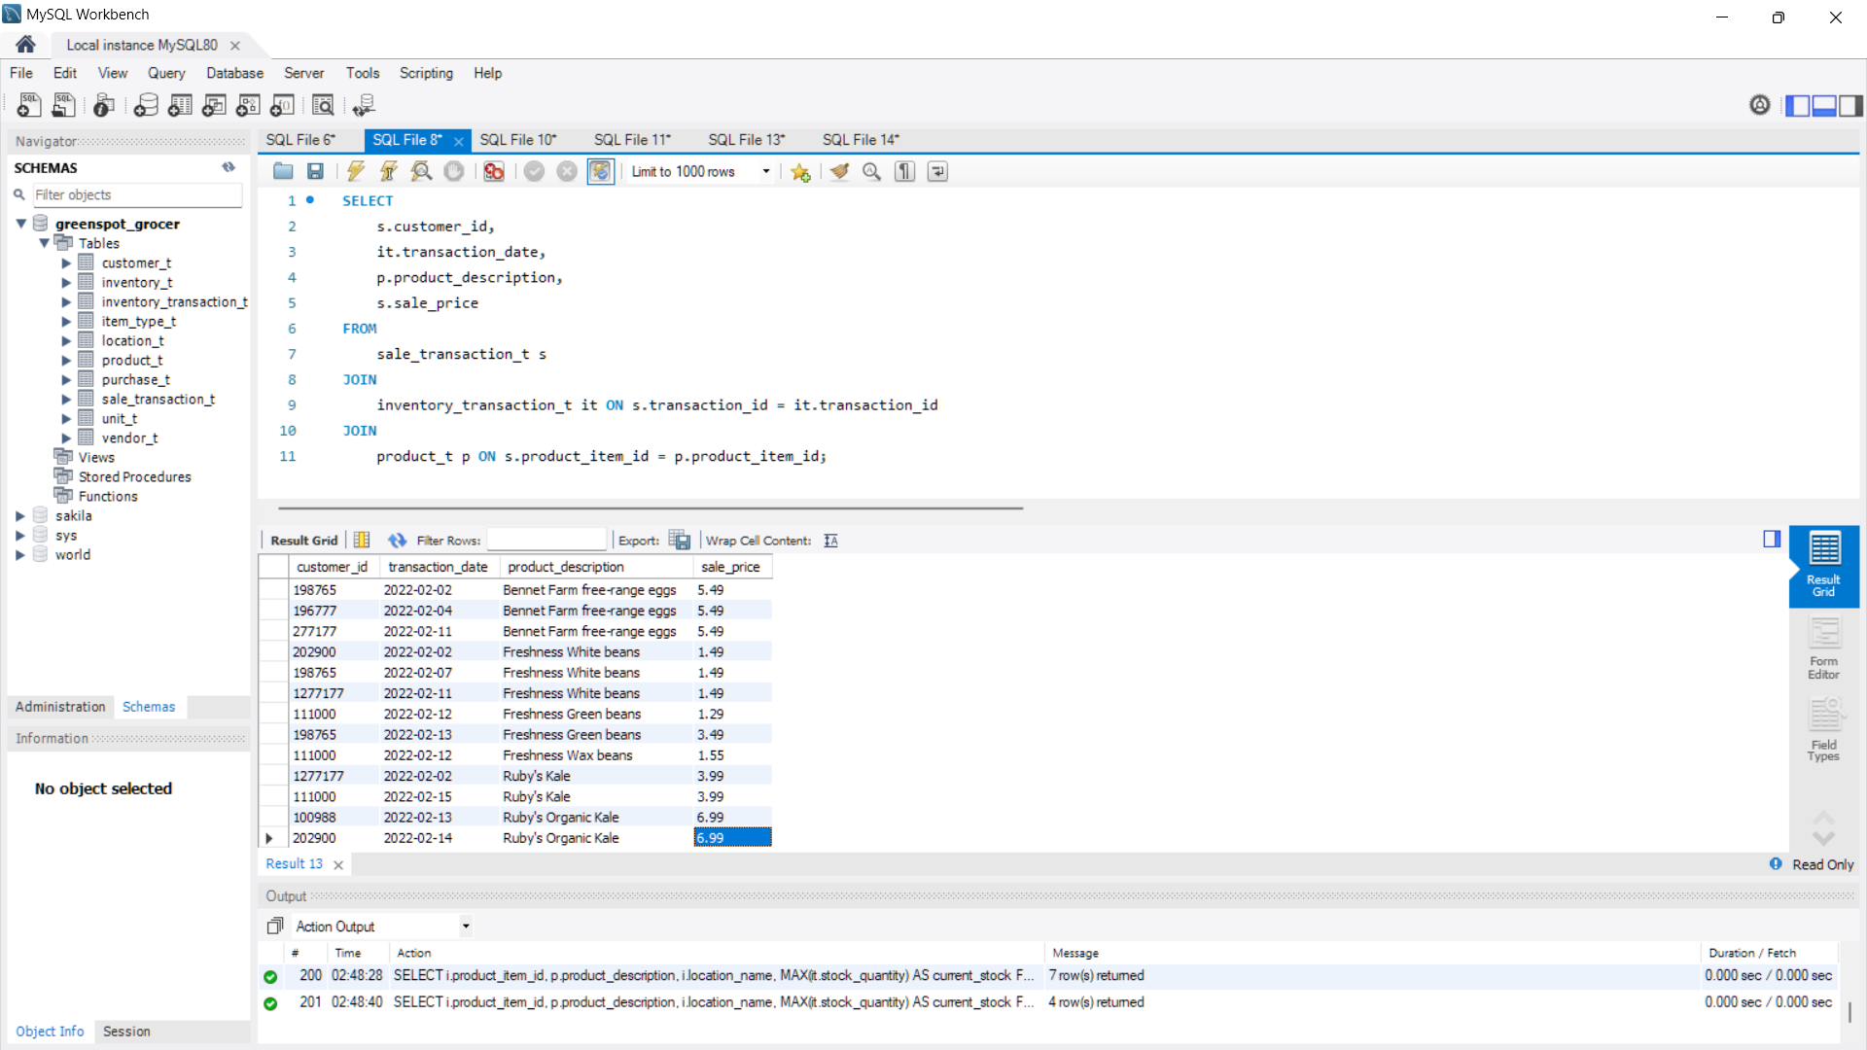Save query as snippet star icon

pos(800,172)
